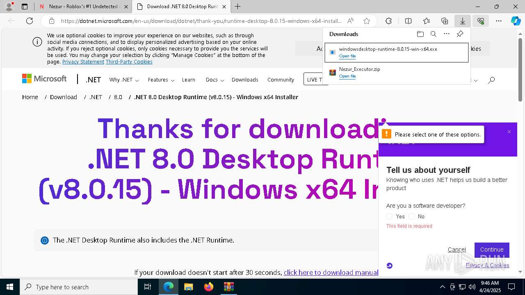This screenshot has width=525, height=295.
Task: Open WinRAR from the taskbar
Action: [228, 287]
